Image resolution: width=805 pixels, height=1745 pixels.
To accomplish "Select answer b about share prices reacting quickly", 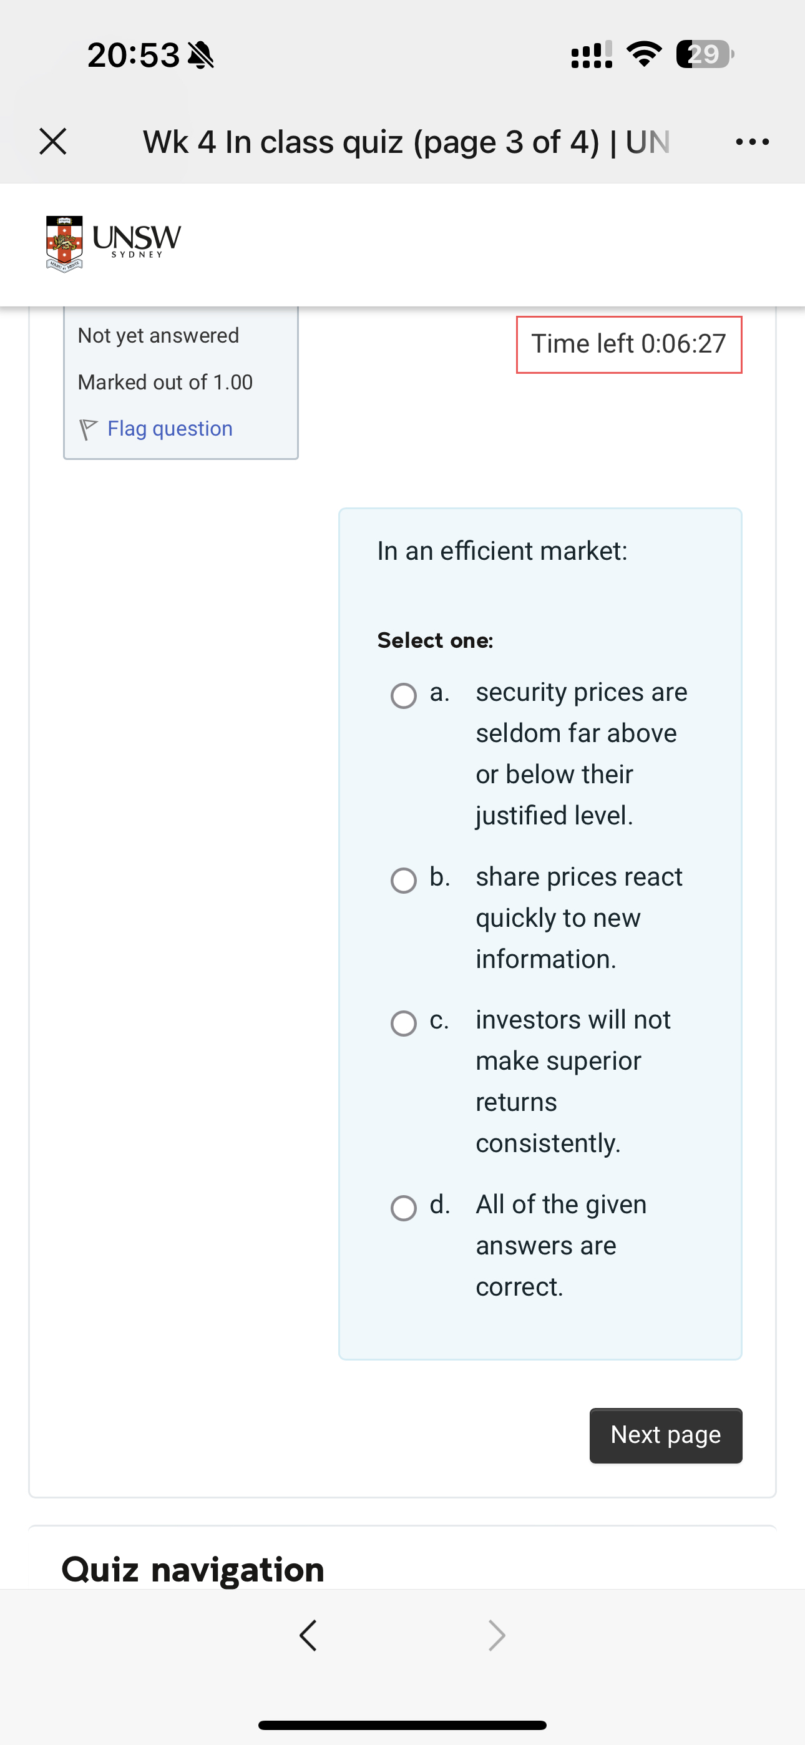I will (x=404, y=880).
